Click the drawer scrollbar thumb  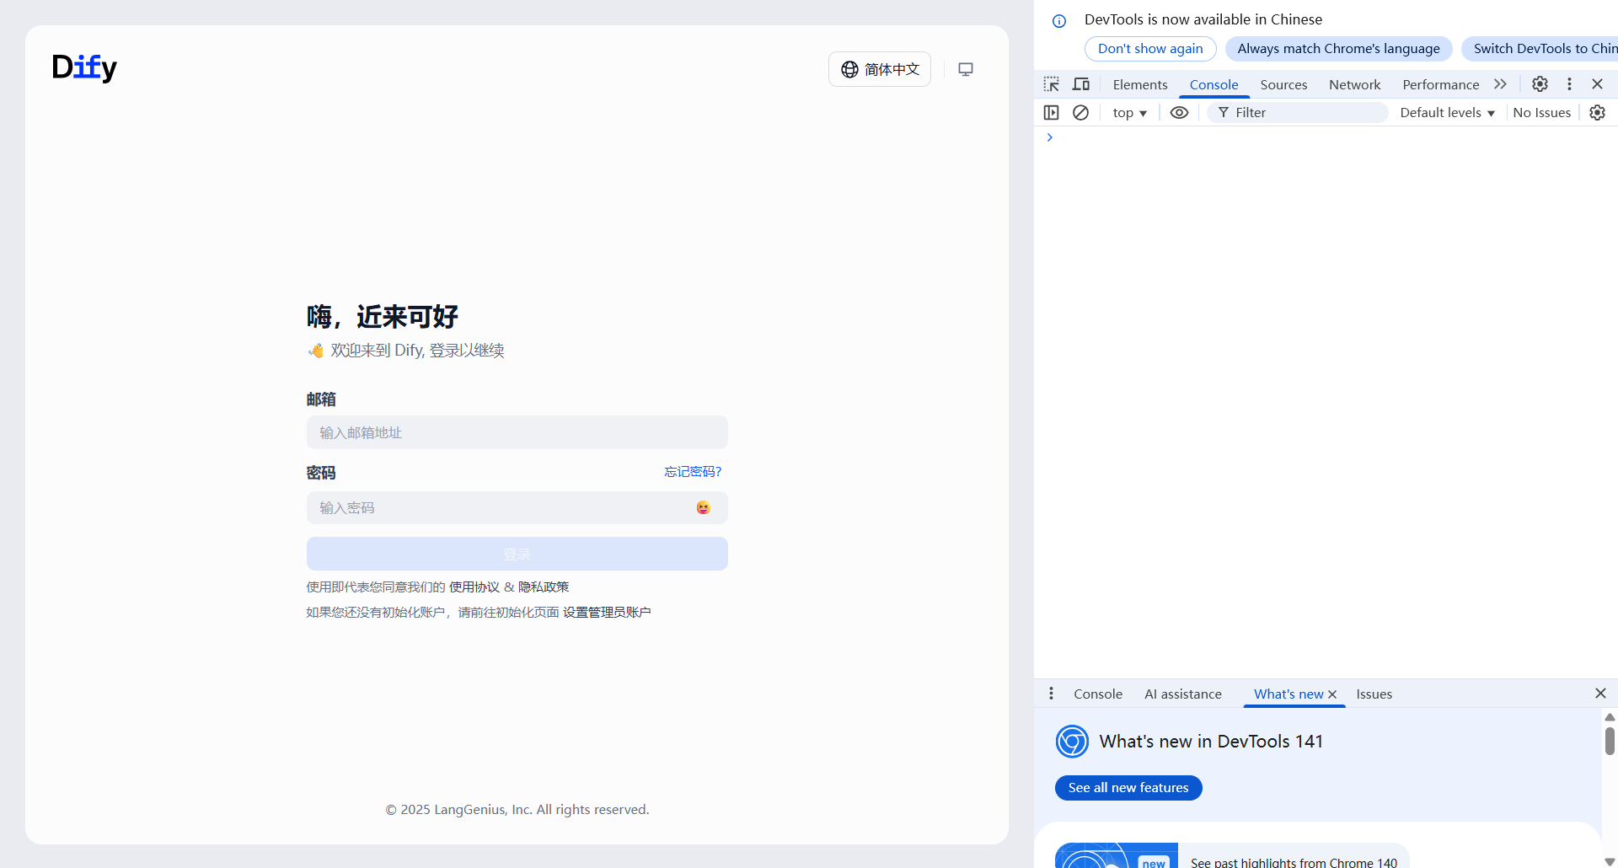click(1610, 742)
